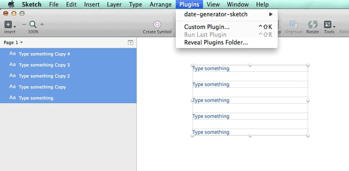349x171 pixels.
Task: Click the Rotate tool icon
Action: [313, 25]
